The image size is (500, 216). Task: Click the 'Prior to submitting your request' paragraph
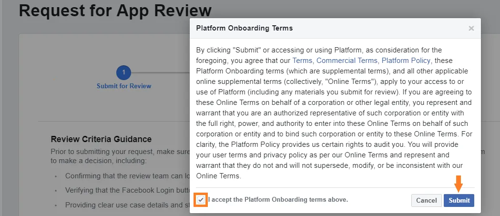point(120,156)
